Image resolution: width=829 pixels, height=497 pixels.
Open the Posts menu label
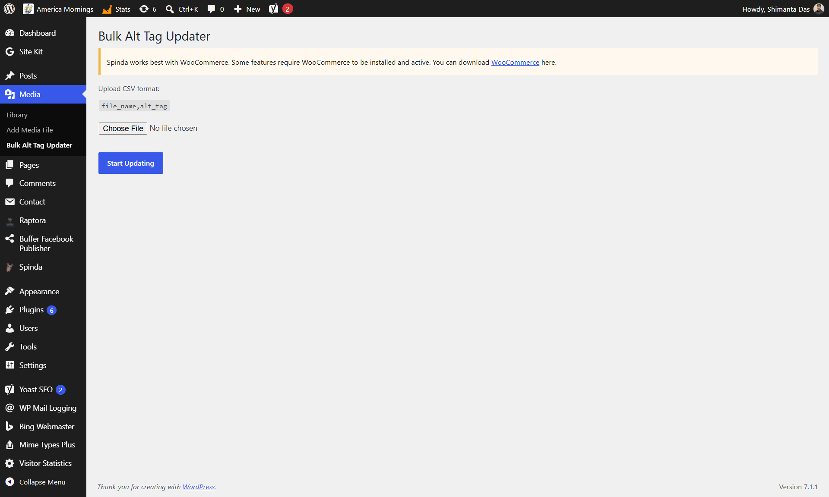click(28, 75)
